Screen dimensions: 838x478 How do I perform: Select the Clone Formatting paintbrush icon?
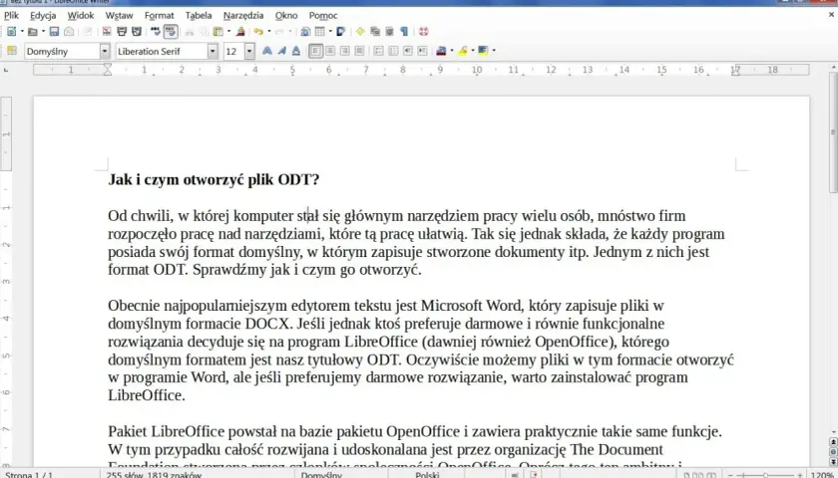tap(240, 32)
